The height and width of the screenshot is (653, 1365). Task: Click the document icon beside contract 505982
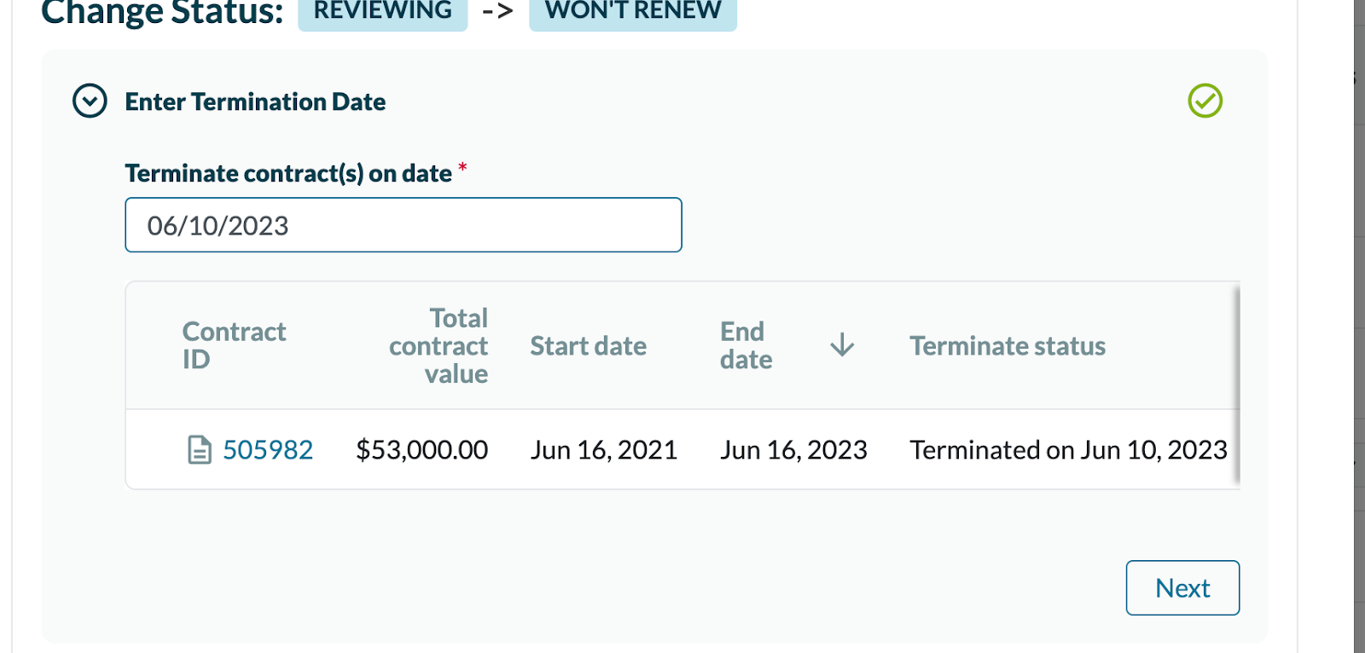point(199,449)
